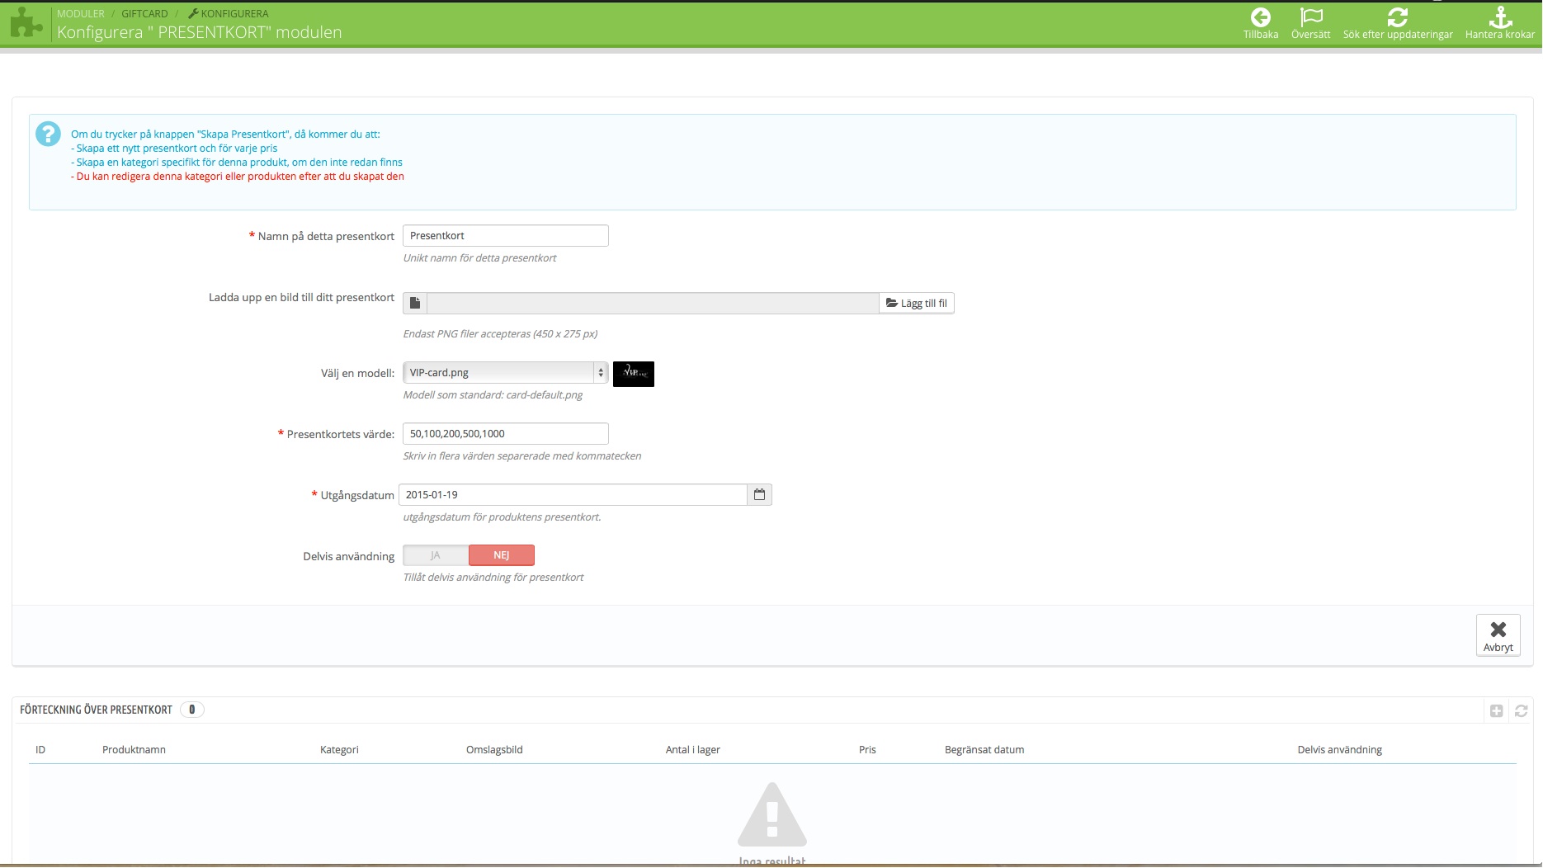The image size is (1543, 868).
Task: Go to GIFTCARD breadcrumb
Action: click(144, 14)
